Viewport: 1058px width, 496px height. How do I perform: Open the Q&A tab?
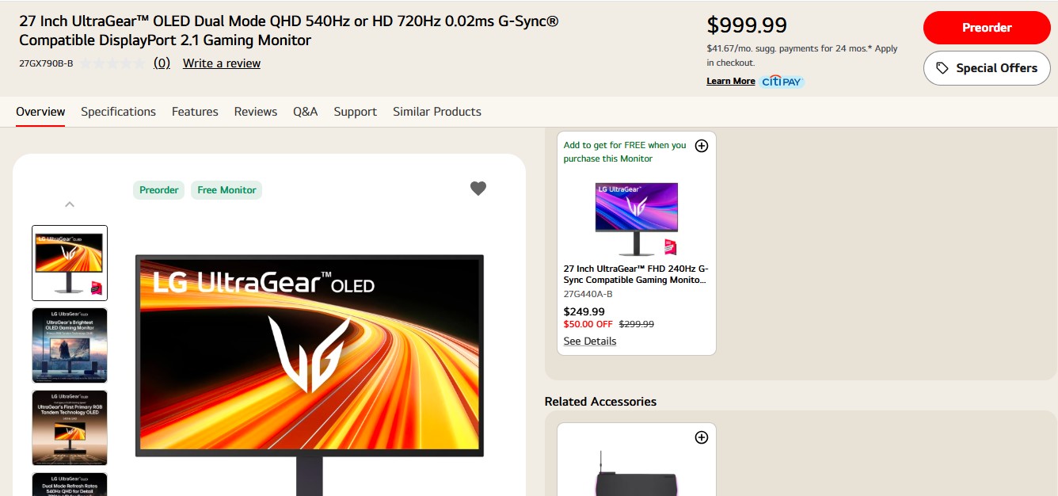point(305,112)
